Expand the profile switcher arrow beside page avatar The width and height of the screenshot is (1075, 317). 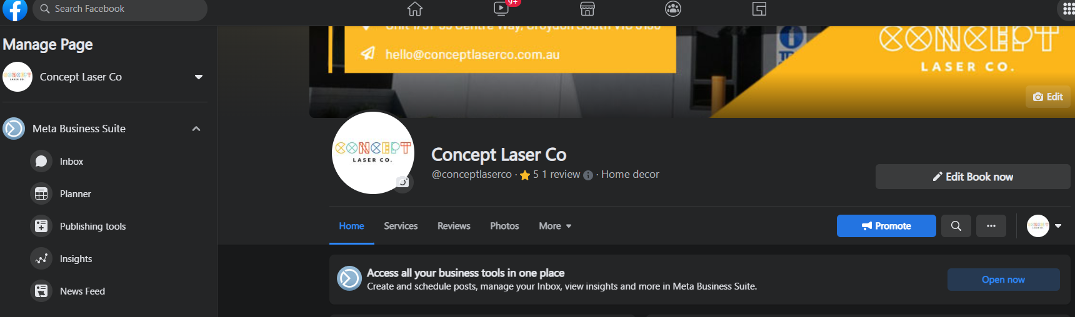coord(1058,226)
